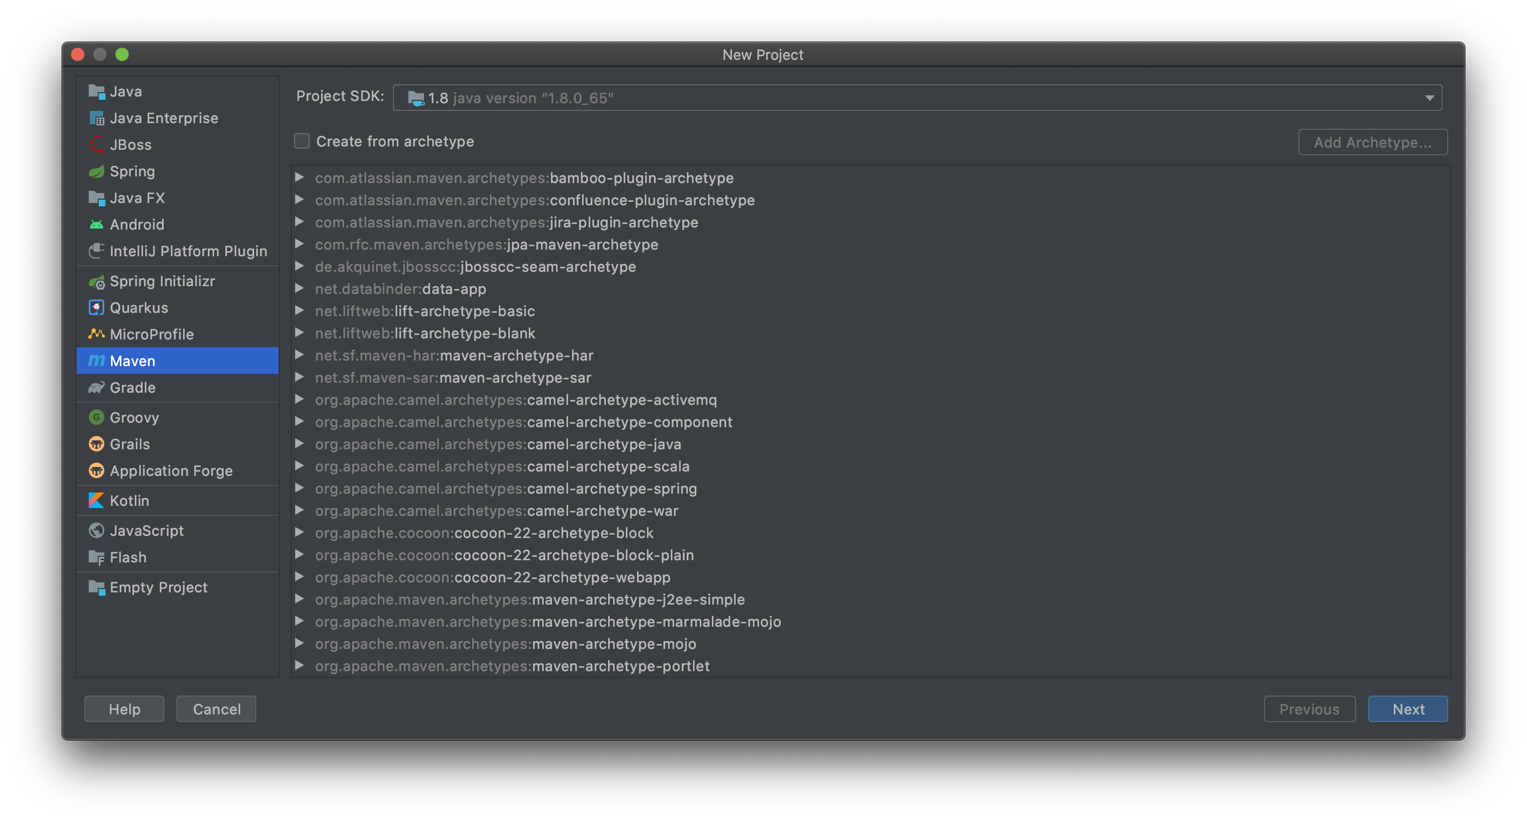
Task: Click the MicroProfile icon
Action: click(x=96, y=334)
